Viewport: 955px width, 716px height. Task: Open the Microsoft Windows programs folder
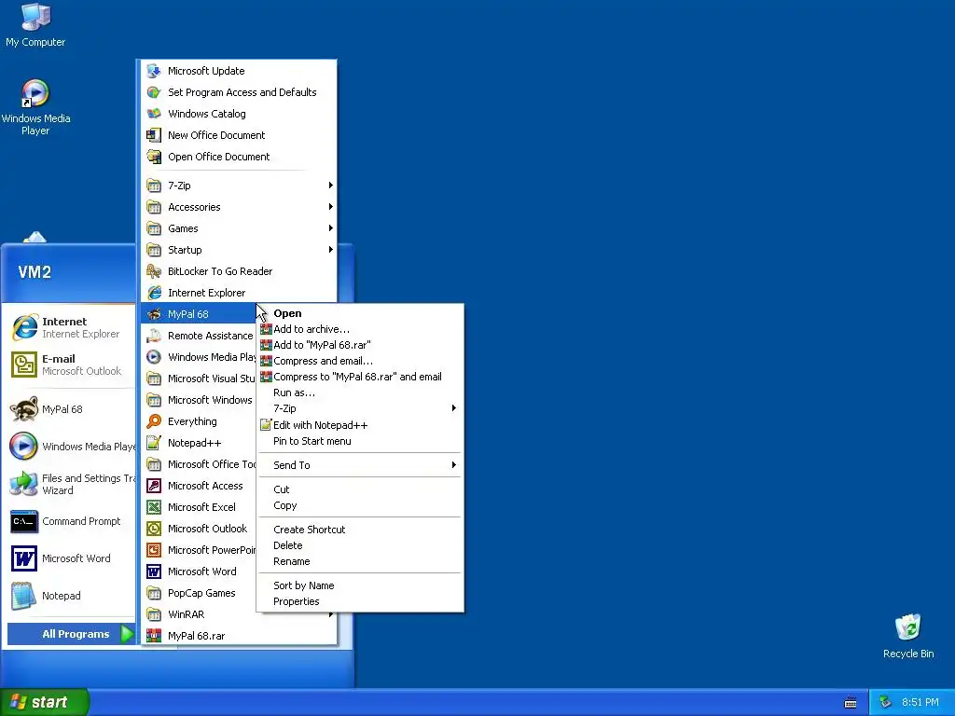199,400
